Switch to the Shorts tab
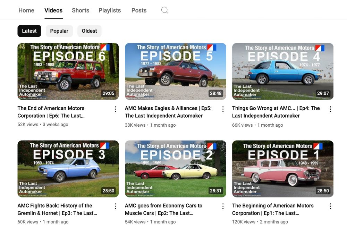 81,10
